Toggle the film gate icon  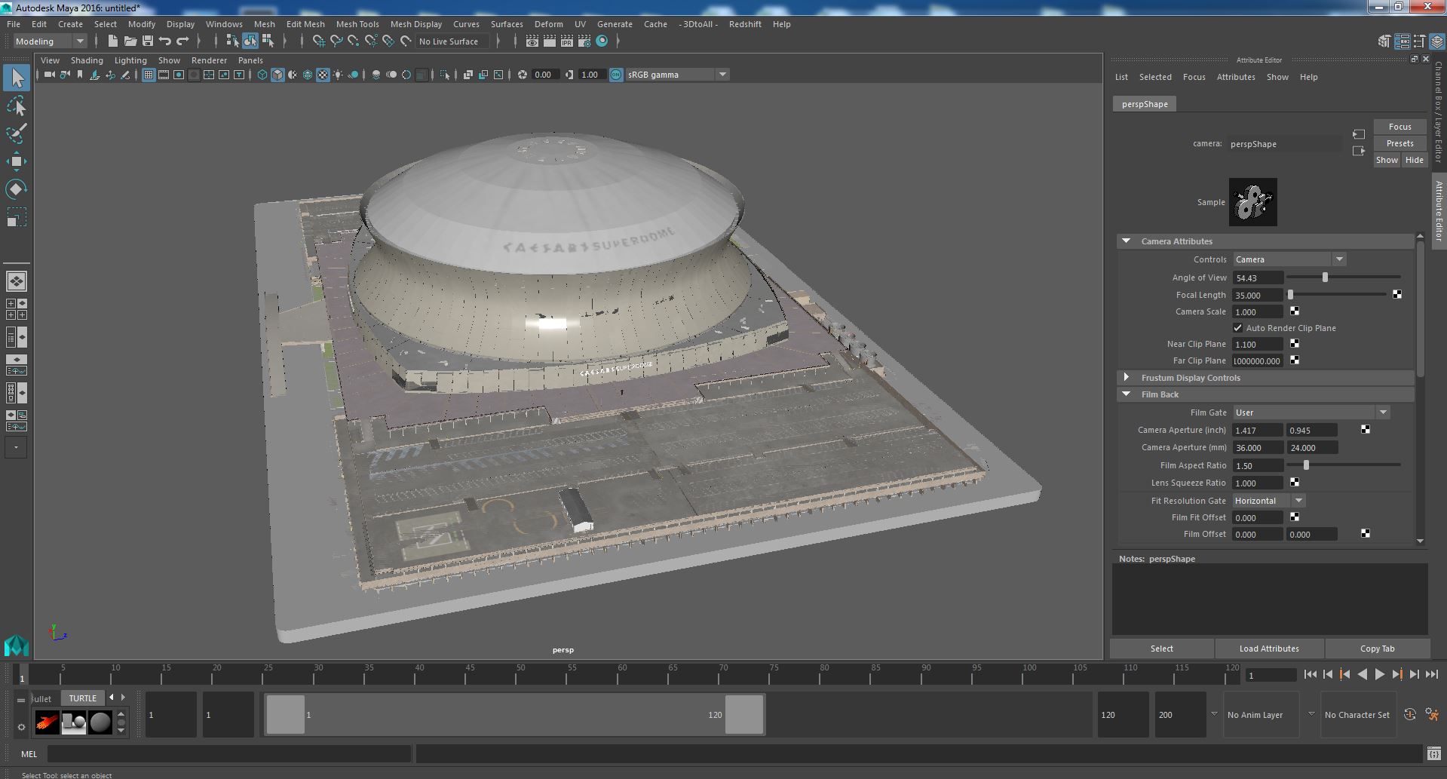tap(164, 75)
